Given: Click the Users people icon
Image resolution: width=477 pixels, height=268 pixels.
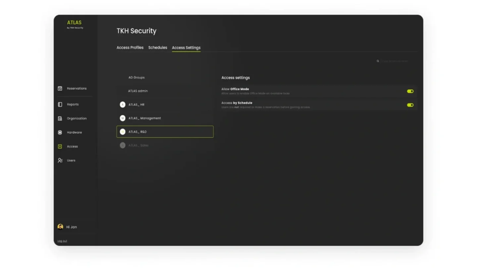Looking at the screenshot, I should (x=60, y=160).
